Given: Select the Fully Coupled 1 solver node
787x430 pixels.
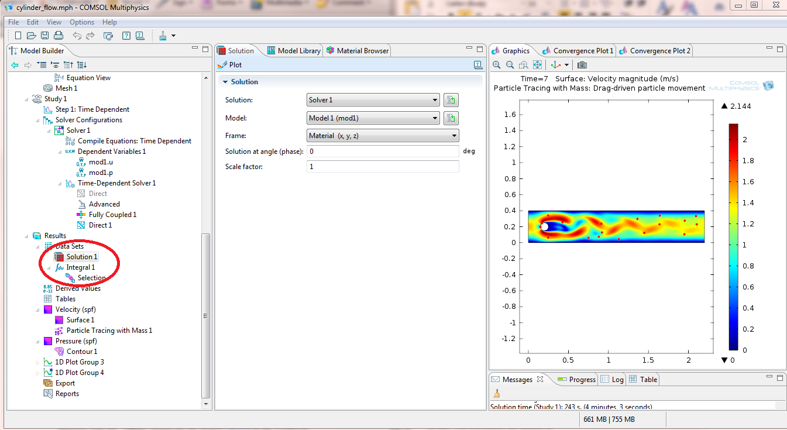Looking at the screenshot, I should [x=106, y=215].
